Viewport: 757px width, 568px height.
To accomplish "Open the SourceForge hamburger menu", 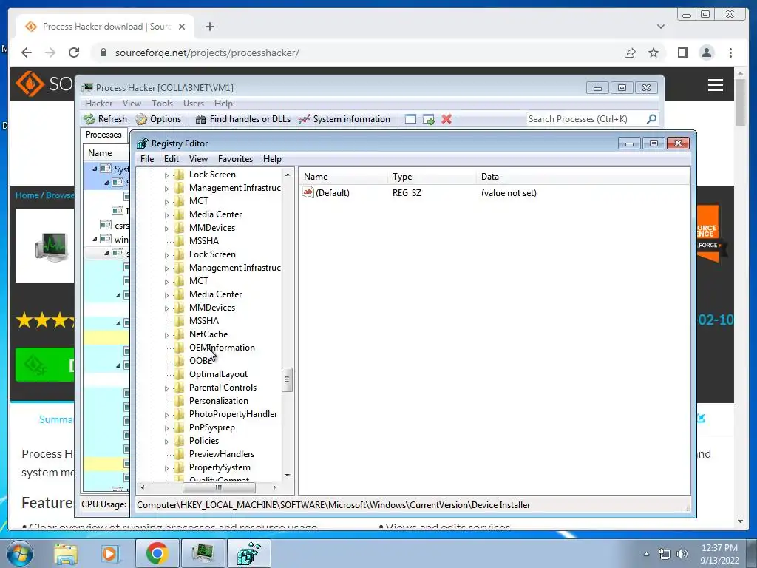I will click(x=716, y=85).
